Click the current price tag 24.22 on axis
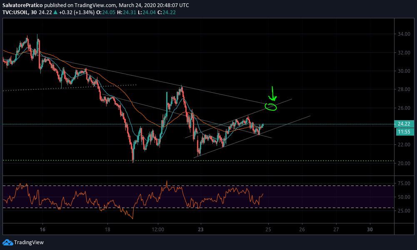Image resolution: width=417 pixels, height=250 pixels. point(404,124)
